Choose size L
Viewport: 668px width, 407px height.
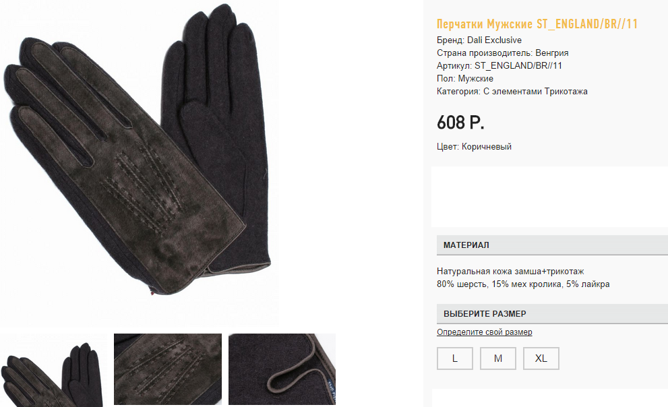[x=454, y=358]
